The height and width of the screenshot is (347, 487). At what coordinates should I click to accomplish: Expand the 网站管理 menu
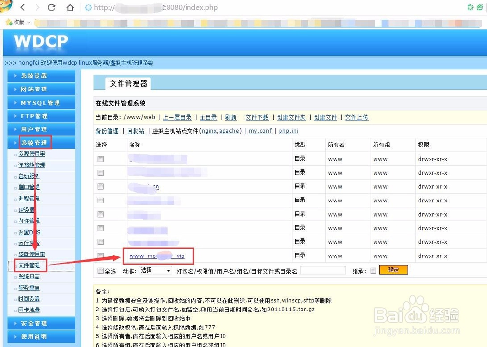pos(41,89)
